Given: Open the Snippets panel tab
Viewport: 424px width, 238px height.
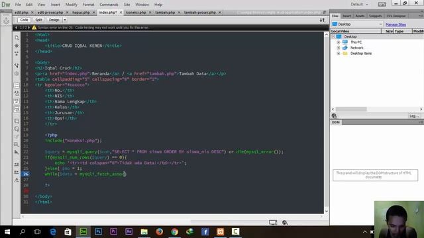Looking at the screenshot, I should click(x=376, y=16).
